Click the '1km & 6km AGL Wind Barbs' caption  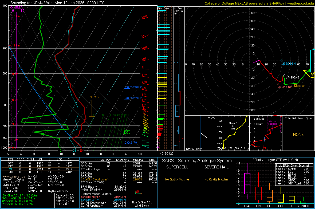point(142,204)
